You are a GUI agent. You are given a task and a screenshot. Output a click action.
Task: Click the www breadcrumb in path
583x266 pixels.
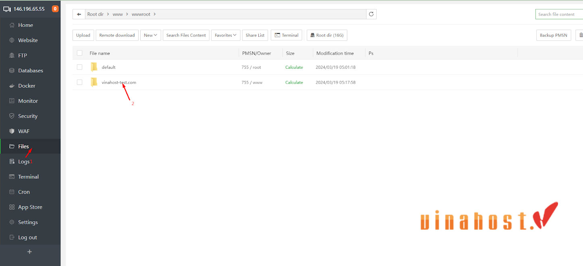pos(118,14)
